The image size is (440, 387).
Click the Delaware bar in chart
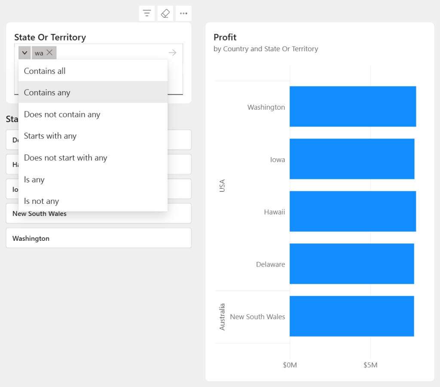click(351, 264)
